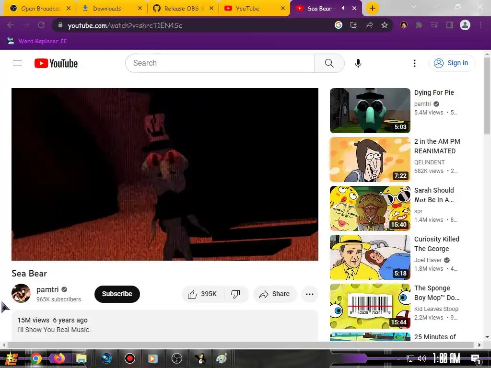Click the vertical page scrollbar thumb
Screen dimensions: 491x368
pyautogui.click(x=487, y=95)
